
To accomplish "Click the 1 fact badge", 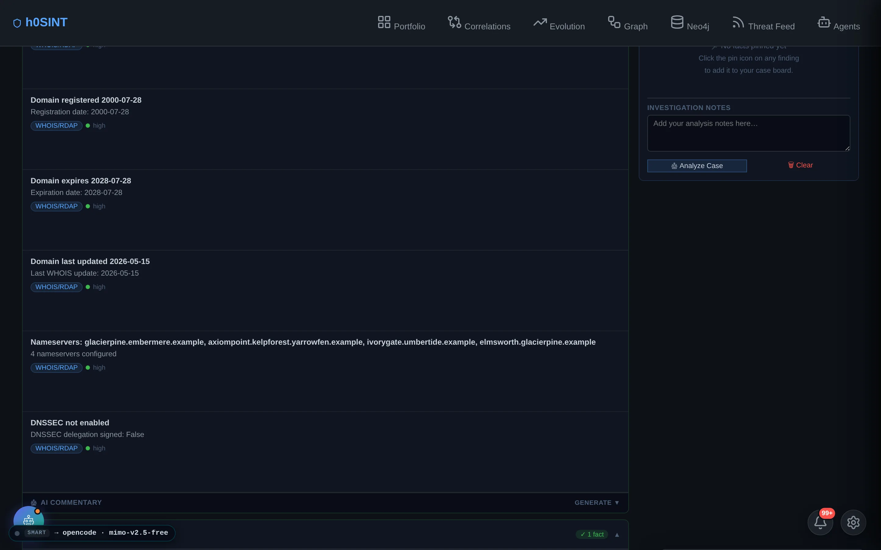I will pos(592,534).
